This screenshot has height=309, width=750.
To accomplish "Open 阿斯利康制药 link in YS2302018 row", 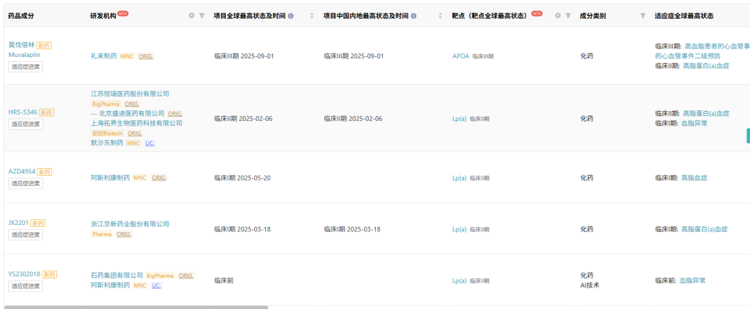I will [x=110, y=285].
